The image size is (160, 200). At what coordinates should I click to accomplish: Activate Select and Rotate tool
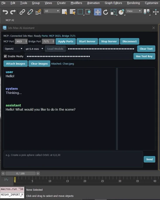coord(105,12)
